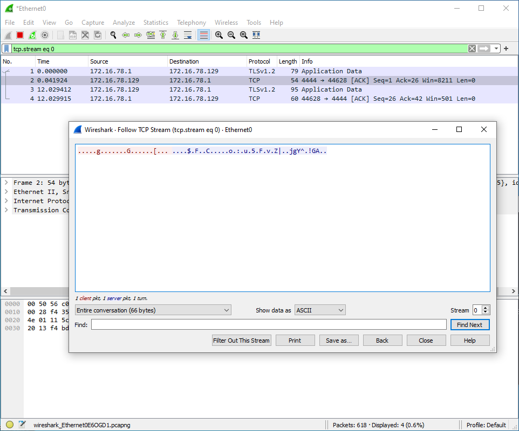
Task: Open the Show data as ASCII dropdown
Action: pos(320,310)
